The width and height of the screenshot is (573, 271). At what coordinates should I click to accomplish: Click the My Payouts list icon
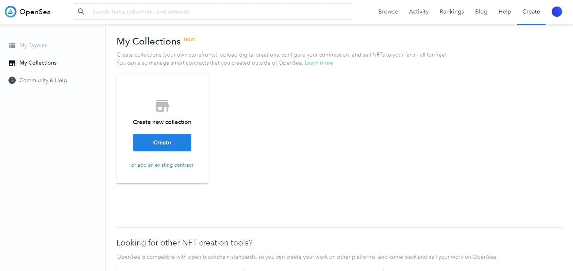click(x=12, y=45)
